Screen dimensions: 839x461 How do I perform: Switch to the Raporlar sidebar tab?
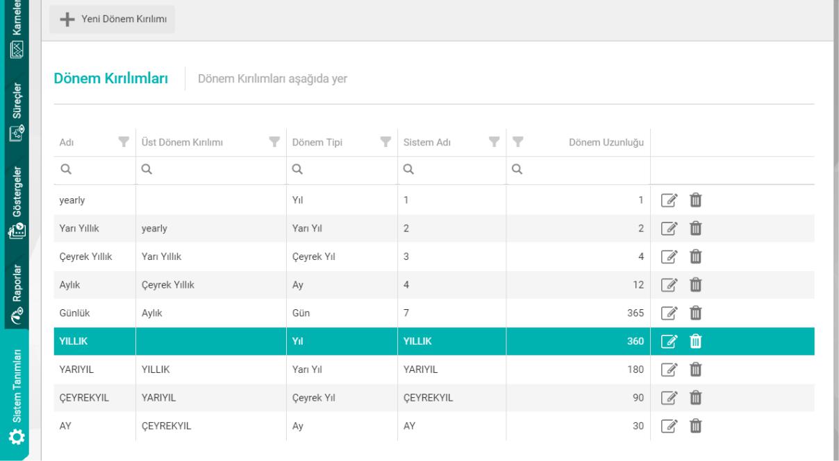pyautogui.click(x=16, y=293)
